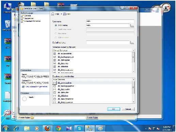Click the network tray icon
The width and height of the screenshot is (176, 132).
[154, 129]
